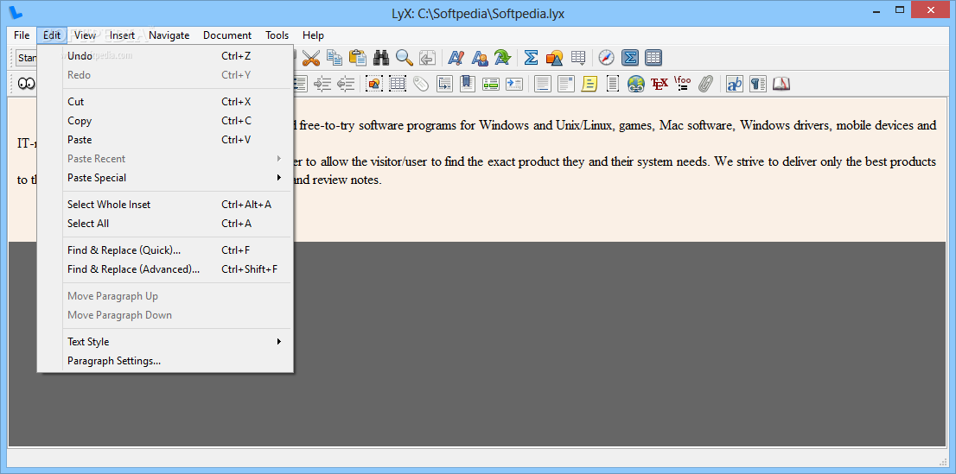
Task: Insert math with the Sigma icon
Action: (x=531, y=58)
